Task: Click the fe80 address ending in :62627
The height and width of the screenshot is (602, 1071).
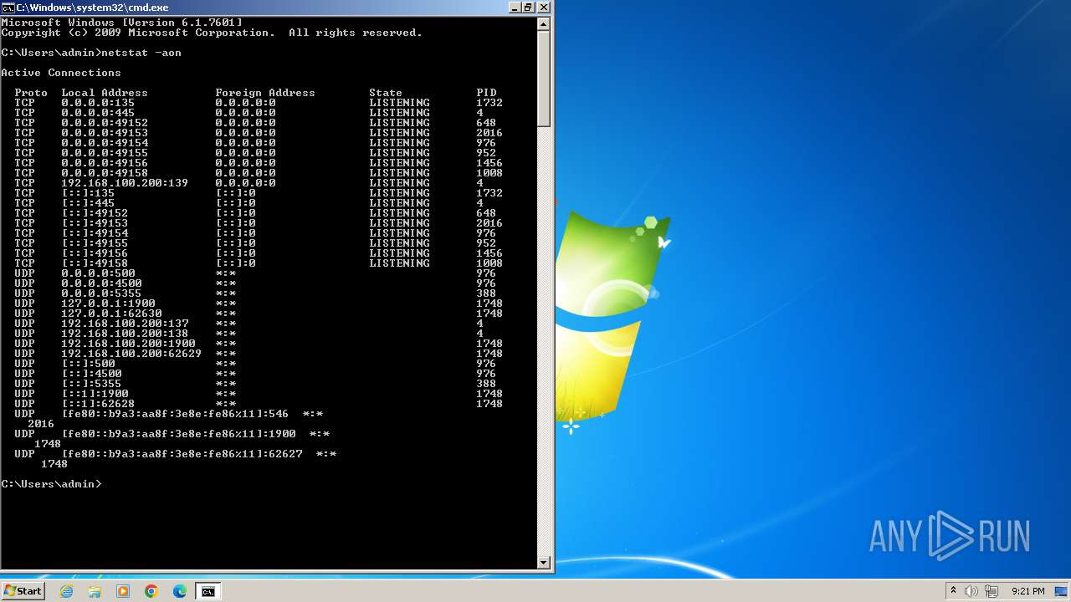Action: (182, 454)
